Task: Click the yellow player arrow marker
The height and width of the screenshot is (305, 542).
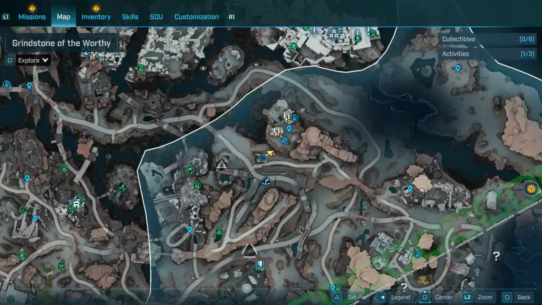Action: coord(271,154)
